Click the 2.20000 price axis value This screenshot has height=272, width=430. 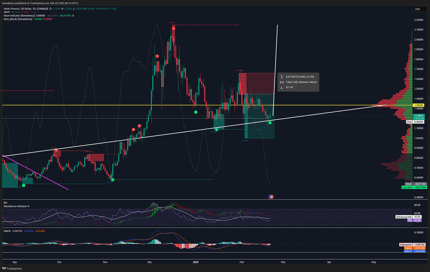pyautogui.click(x=419, y=20)
